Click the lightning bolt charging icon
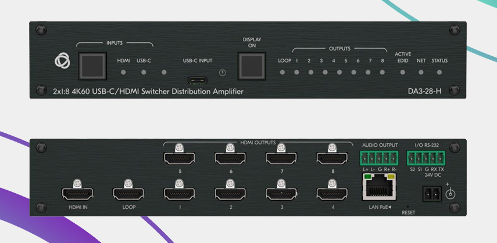The width and height of the screenshot is (497, 243). pos(223,72)
